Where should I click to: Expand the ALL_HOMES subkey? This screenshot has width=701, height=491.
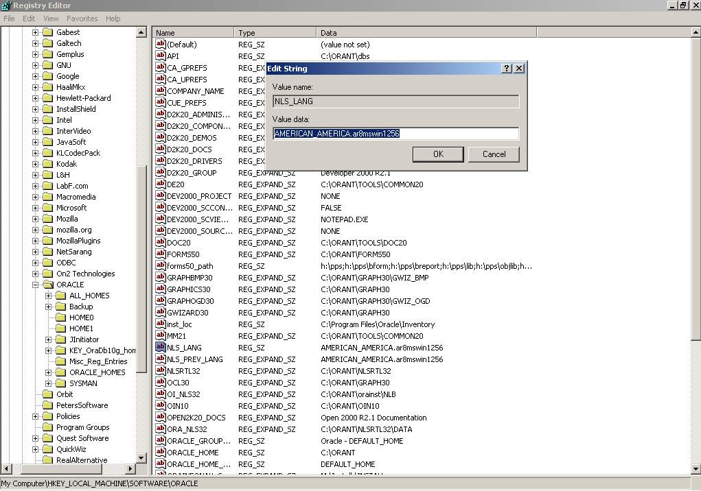click(49, 296)
